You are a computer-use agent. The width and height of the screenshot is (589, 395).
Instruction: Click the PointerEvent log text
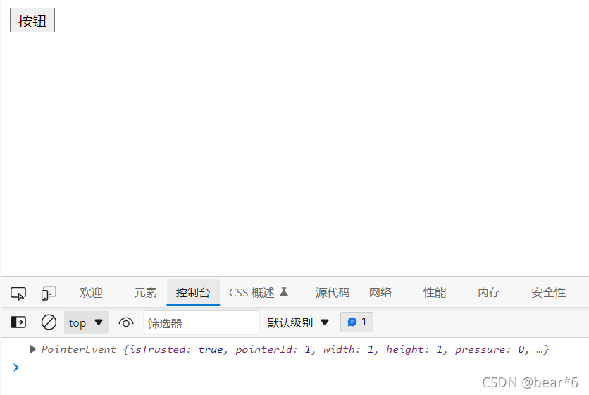[x=295, y=349]
